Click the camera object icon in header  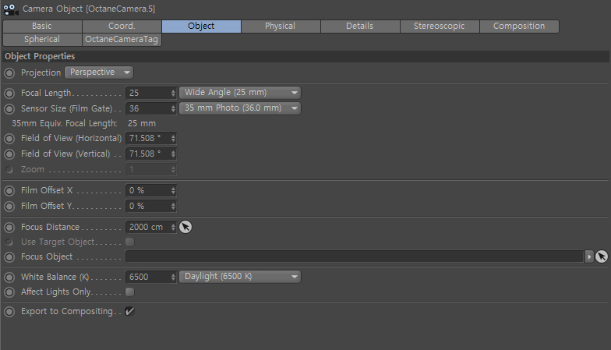click(x=11, y=9)
